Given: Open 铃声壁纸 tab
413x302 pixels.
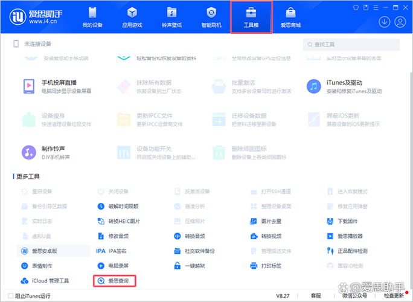Looking at the screenshot, I should (x=171, y=17).
